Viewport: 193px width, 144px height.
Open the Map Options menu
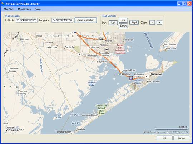pyautogui.click(x=25, y=9)
